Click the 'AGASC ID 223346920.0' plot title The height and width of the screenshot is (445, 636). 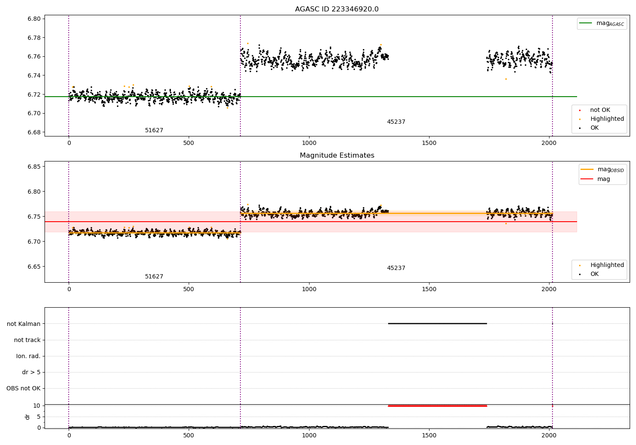click(337, 9)
